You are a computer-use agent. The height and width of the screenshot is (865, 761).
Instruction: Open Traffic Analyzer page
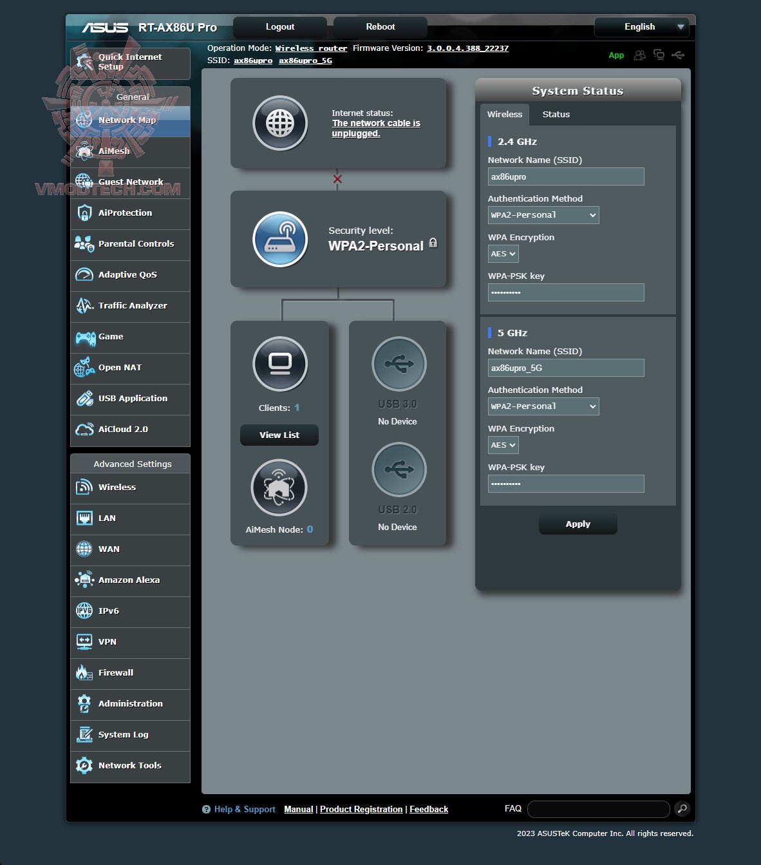[130, 306]
